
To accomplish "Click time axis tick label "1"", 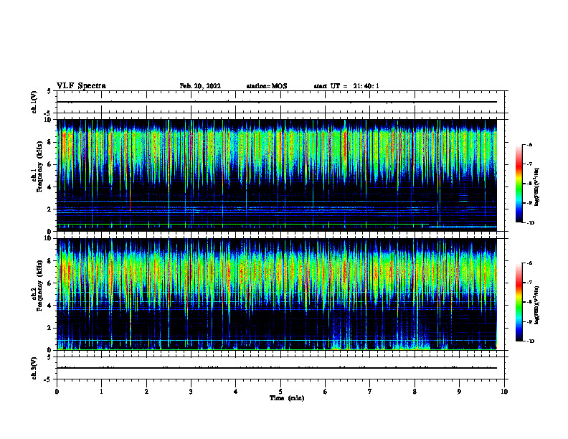I will 101,392.
